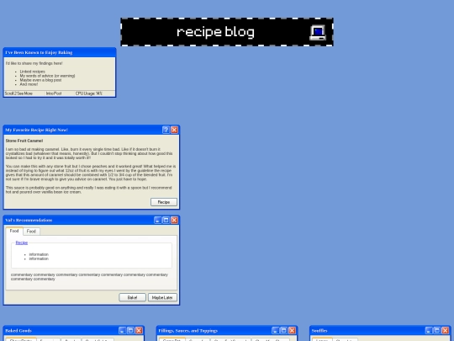Open the Recipe button for Stone Fruit Caramel
The width and height of the screenshot is (454, 341).
point(164,202)
